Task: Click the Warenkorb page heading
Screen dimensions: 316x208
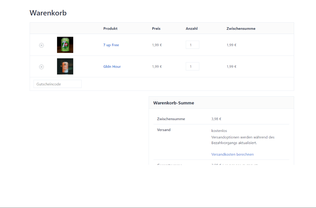Action: pos(48,13)
